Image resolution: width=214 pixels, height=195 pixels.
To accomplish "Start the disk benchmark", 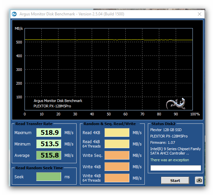I will (x=175, y=181).
